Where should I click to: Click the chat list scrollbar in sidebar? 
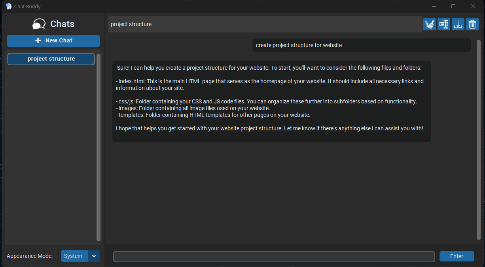pos(99,147)
